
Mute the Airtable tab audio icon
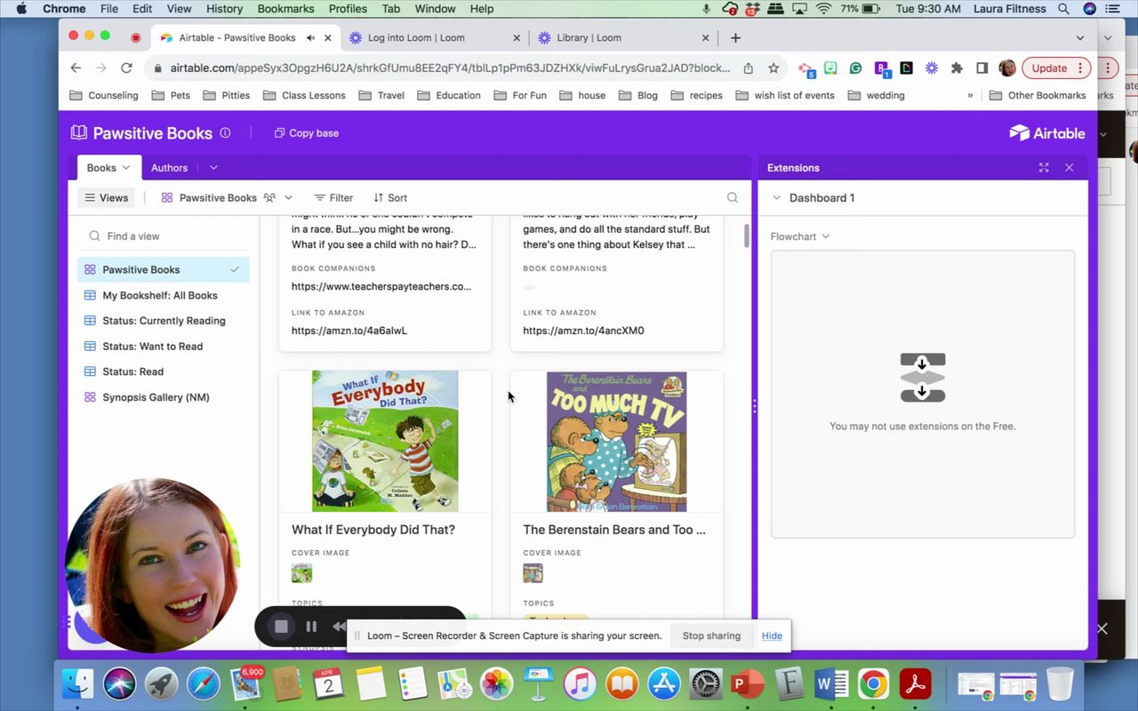[x=310, y=38]
